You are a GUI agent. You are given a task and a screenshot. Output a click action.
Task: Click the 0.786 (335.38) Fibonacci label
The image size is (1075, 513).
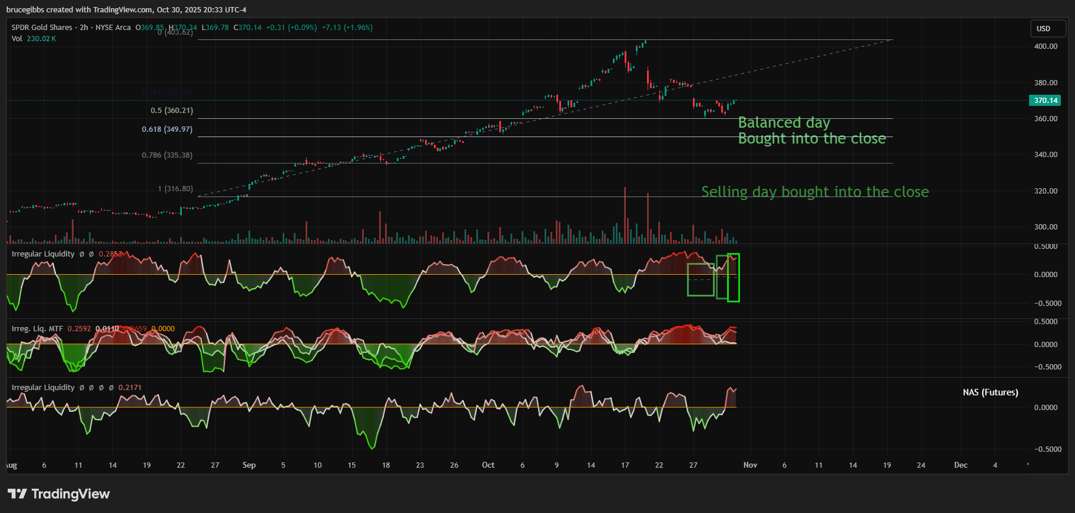tap(167, 155)
